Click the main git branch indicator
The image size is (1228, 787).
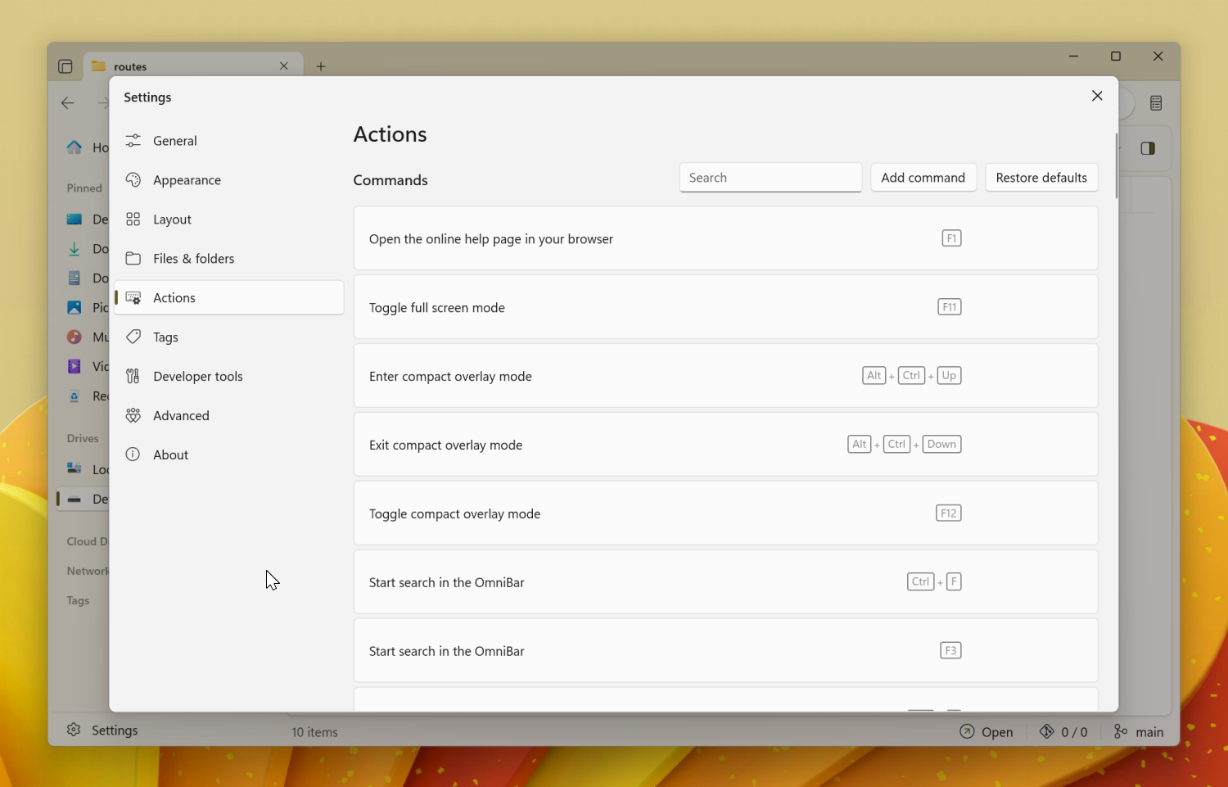coord(1138,731)
